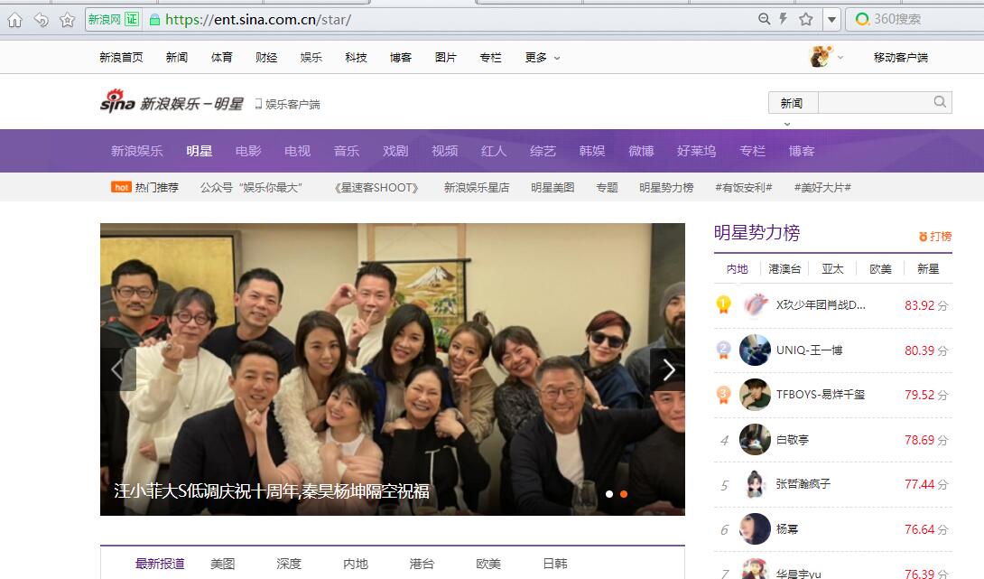
Task: Click the site search text field
Action: tap(875, 102)
